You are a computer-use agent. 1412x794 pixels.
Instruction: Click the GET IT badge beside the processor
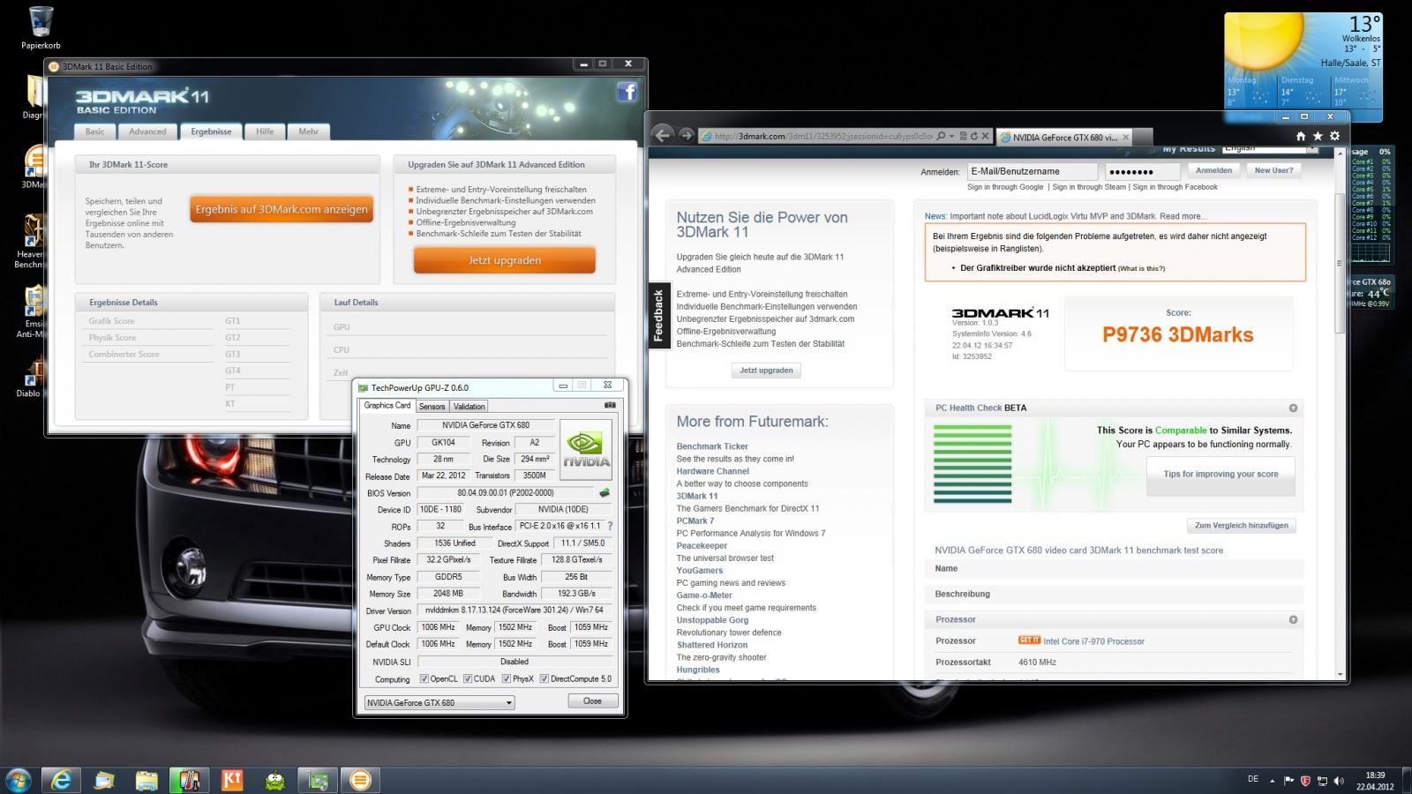coord(1029,640)
